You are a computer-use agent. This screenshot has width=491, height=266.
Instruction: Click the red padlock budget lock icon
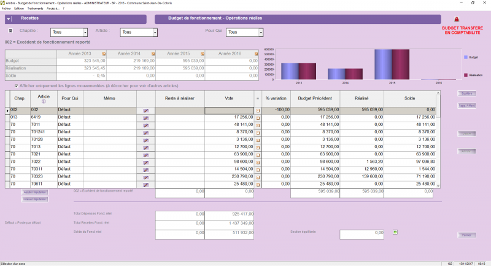[x=457, y=20]
